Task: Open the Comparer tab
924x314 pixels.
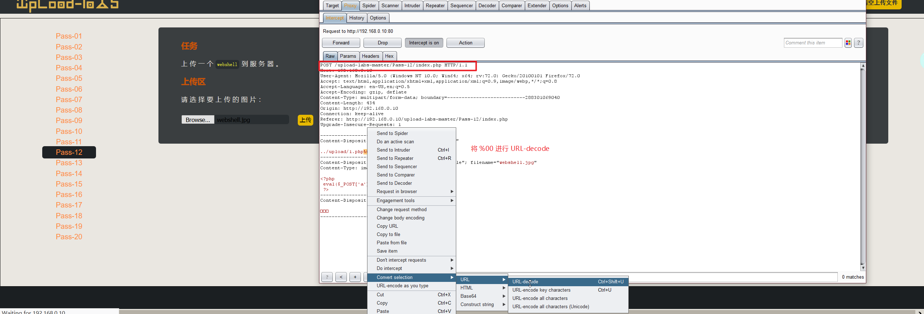Action: (x=511, y=6)
